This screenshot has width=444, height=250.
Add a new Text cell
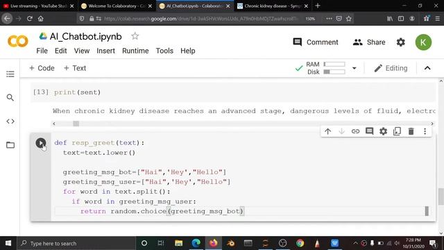click(75, 68)
